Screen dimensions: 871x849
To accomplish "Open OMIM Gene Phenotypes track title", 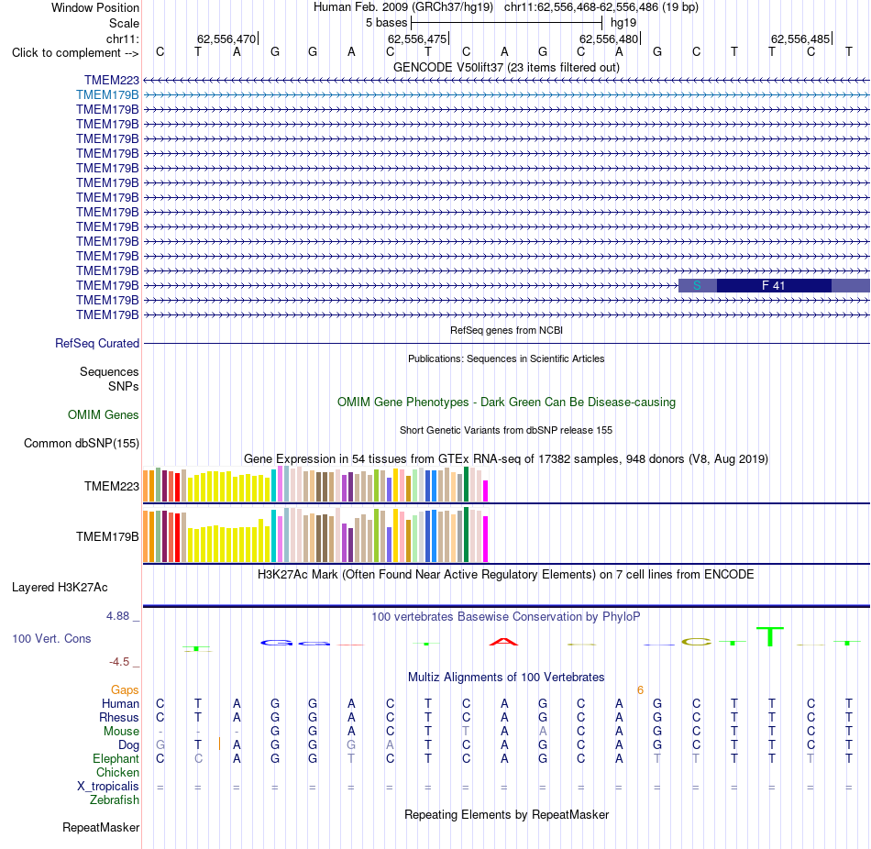I will [x=506, y=402].
